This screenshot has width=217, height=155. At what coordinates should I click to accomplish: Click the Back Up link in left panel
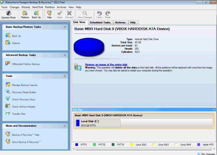[x=17, y=36]
